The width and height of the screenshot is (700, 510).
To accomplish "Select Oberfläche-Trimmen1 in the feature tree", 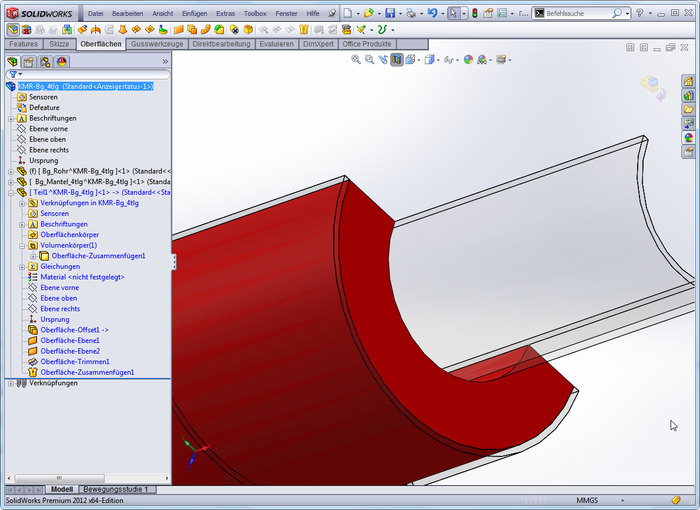I will 75,362.
